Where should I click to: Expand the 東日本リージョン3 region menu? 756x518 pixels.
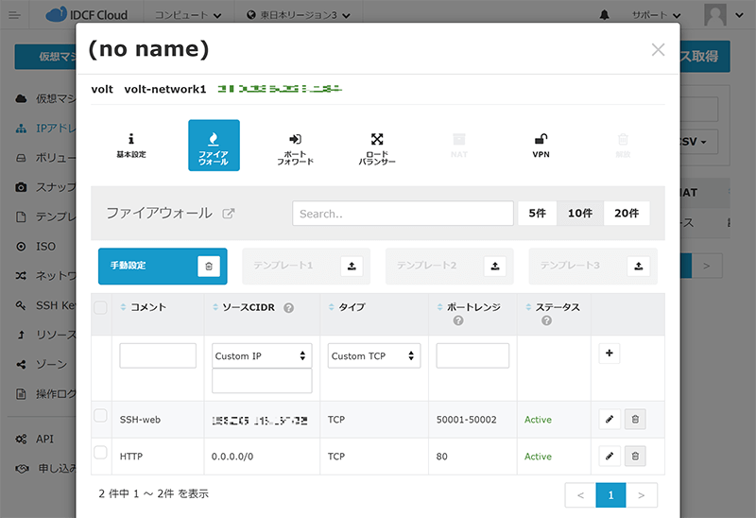pyautogui.click(x=298, y=15)
